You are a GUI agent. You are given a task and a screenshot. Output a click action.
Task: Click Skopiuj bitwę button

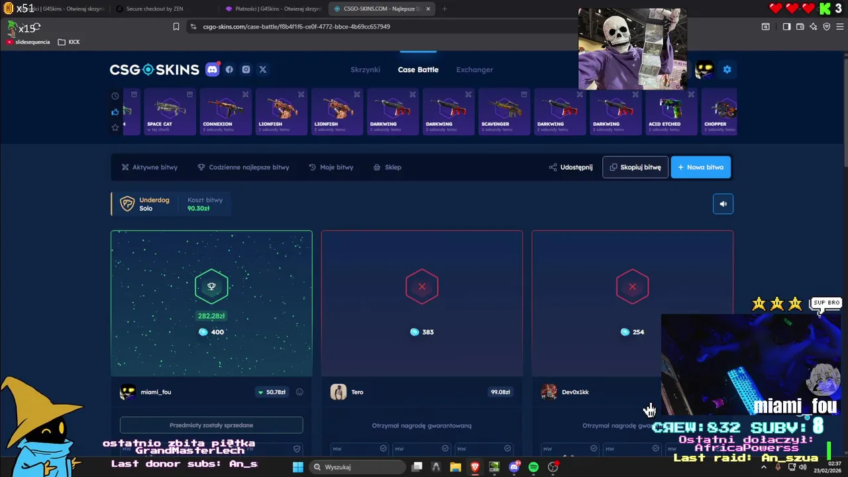[x=635, y=167]
